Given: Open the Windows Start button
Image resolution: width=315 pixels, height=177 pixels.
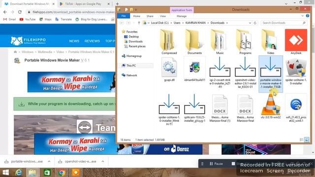Looking at the screenshot, I should [5, 173].
